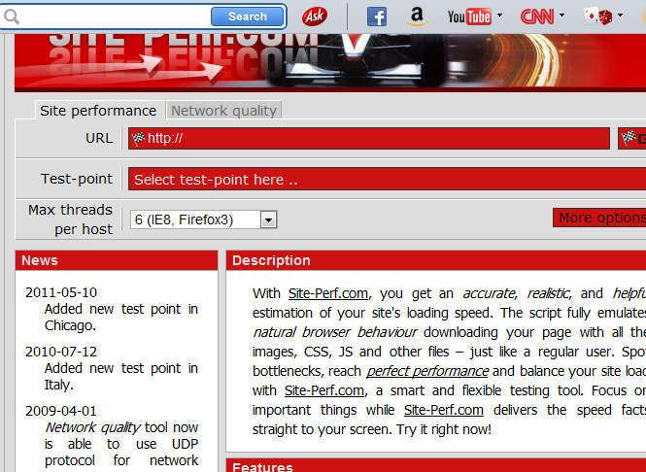Click 'Try it right now!' text
This screenshot has height=472, width=646.
pos(444,429)
